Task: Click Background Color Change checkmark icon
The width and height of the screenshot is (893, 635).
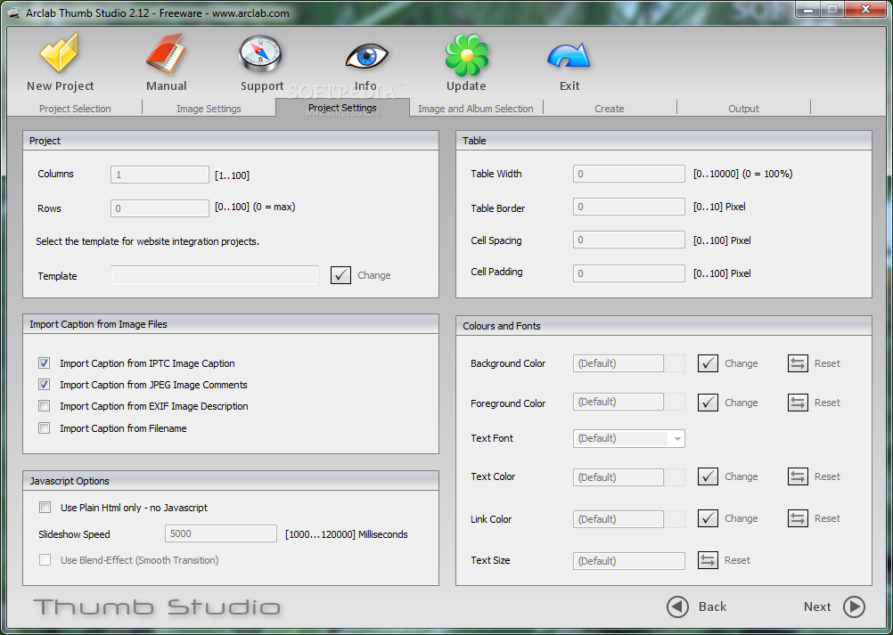Action: 708,363
